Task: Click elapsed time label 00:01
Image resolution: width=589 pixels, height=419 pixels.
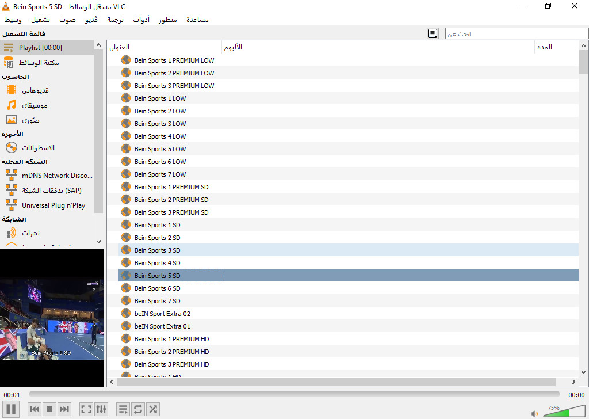Action: coord(12,395)
